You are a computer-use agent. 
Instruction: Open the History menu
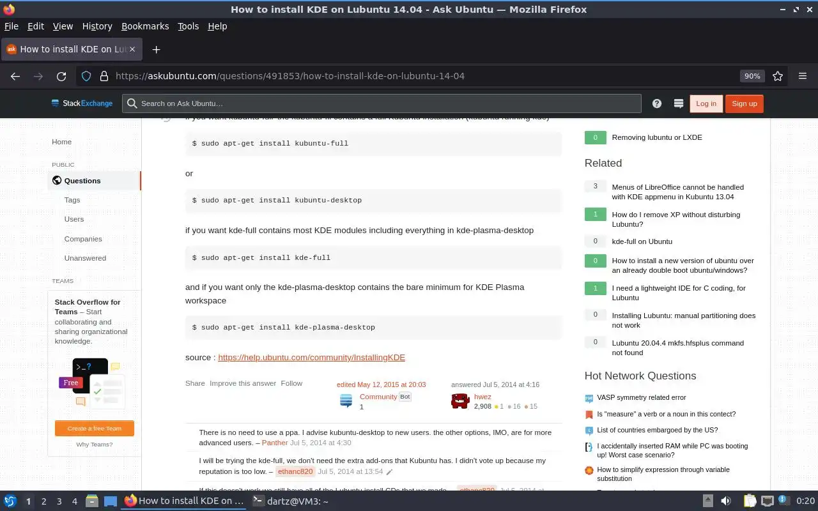click(97, 26)
